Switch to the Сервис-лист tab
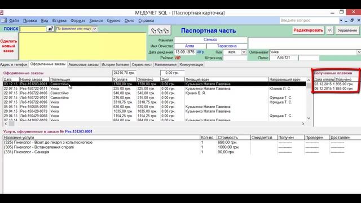This screenshot has height=203, width=361. (x=142, y=65)
